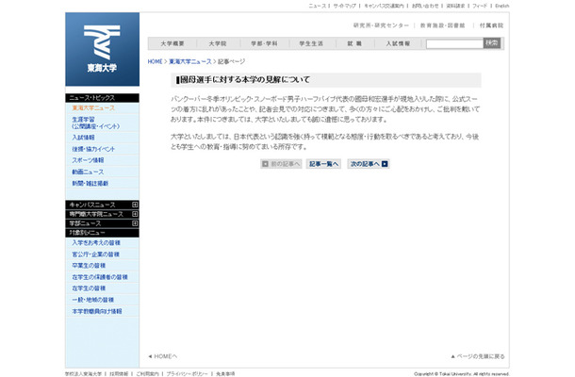Viewport: 575px width, 377px height.
Task: Open 研究所・研究センター link
Action: (x=381, y=25)
